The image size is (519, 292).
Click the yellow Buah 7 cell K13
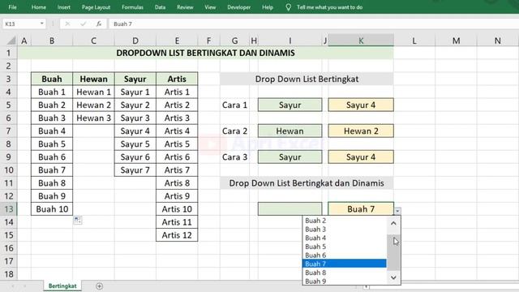(x=361, y=209)
